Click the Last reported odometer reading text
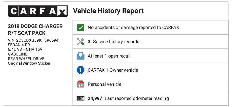Screen dimensions: 232x107 (x=137, y=98)
